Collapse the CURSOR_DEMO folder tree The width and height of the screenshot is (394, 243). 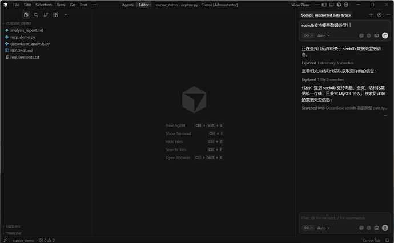(x=18, y=23)
